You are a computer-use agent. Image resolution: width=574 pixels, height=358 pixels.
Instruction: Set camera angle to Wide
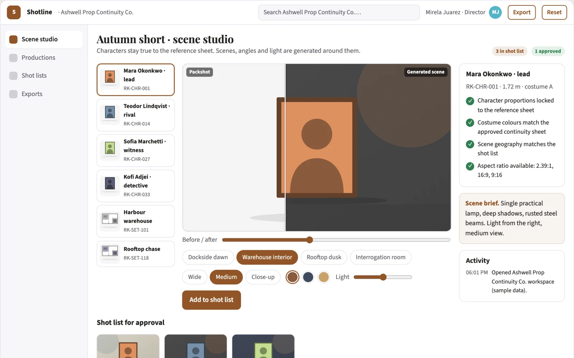(194, 277)
